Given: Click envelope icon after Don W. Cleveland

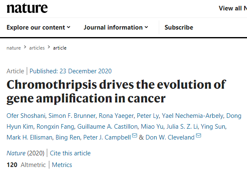Looking at the screenshot, I should click(199, 135).
